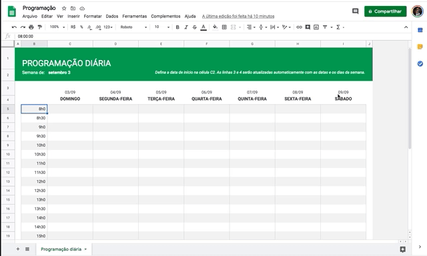This screenshot has height=256, width=427.
Task: Open Tasks in side panel
Action: pyautogui.click(x=420, y=63)
